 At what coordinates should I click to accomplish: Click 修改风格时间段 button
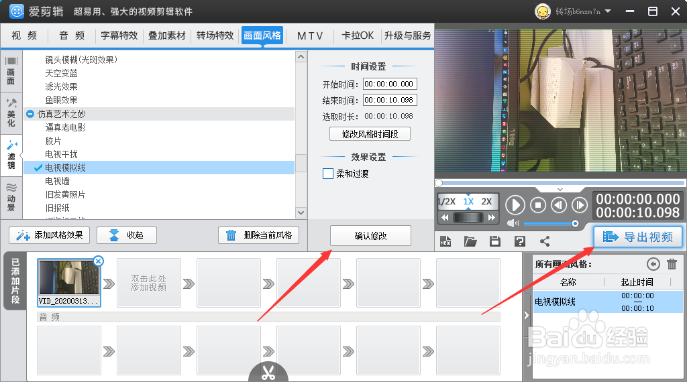(370, 134)
